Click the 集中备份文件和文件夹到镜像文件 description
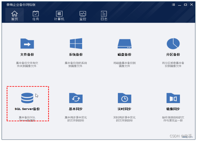Screen dimensions: 197x141 [27, 64]
